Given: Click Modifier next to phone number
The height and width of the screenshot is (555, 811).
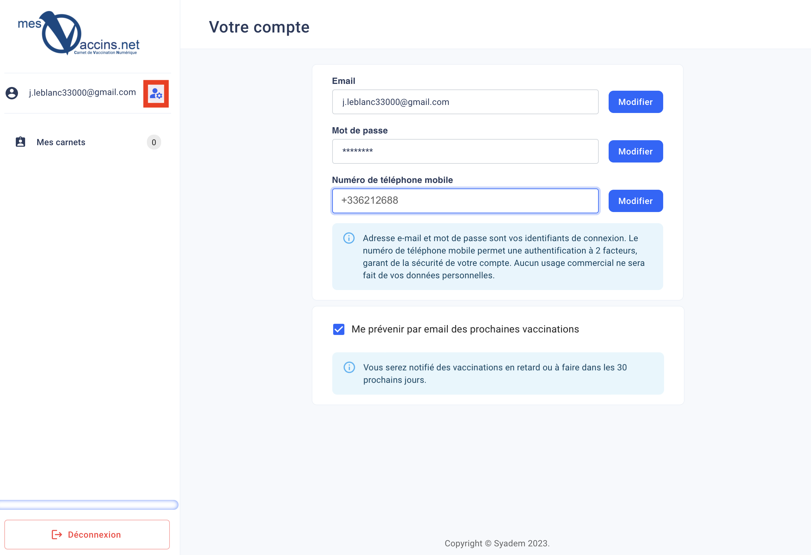Looking at the screenshot, I should 636,201.
